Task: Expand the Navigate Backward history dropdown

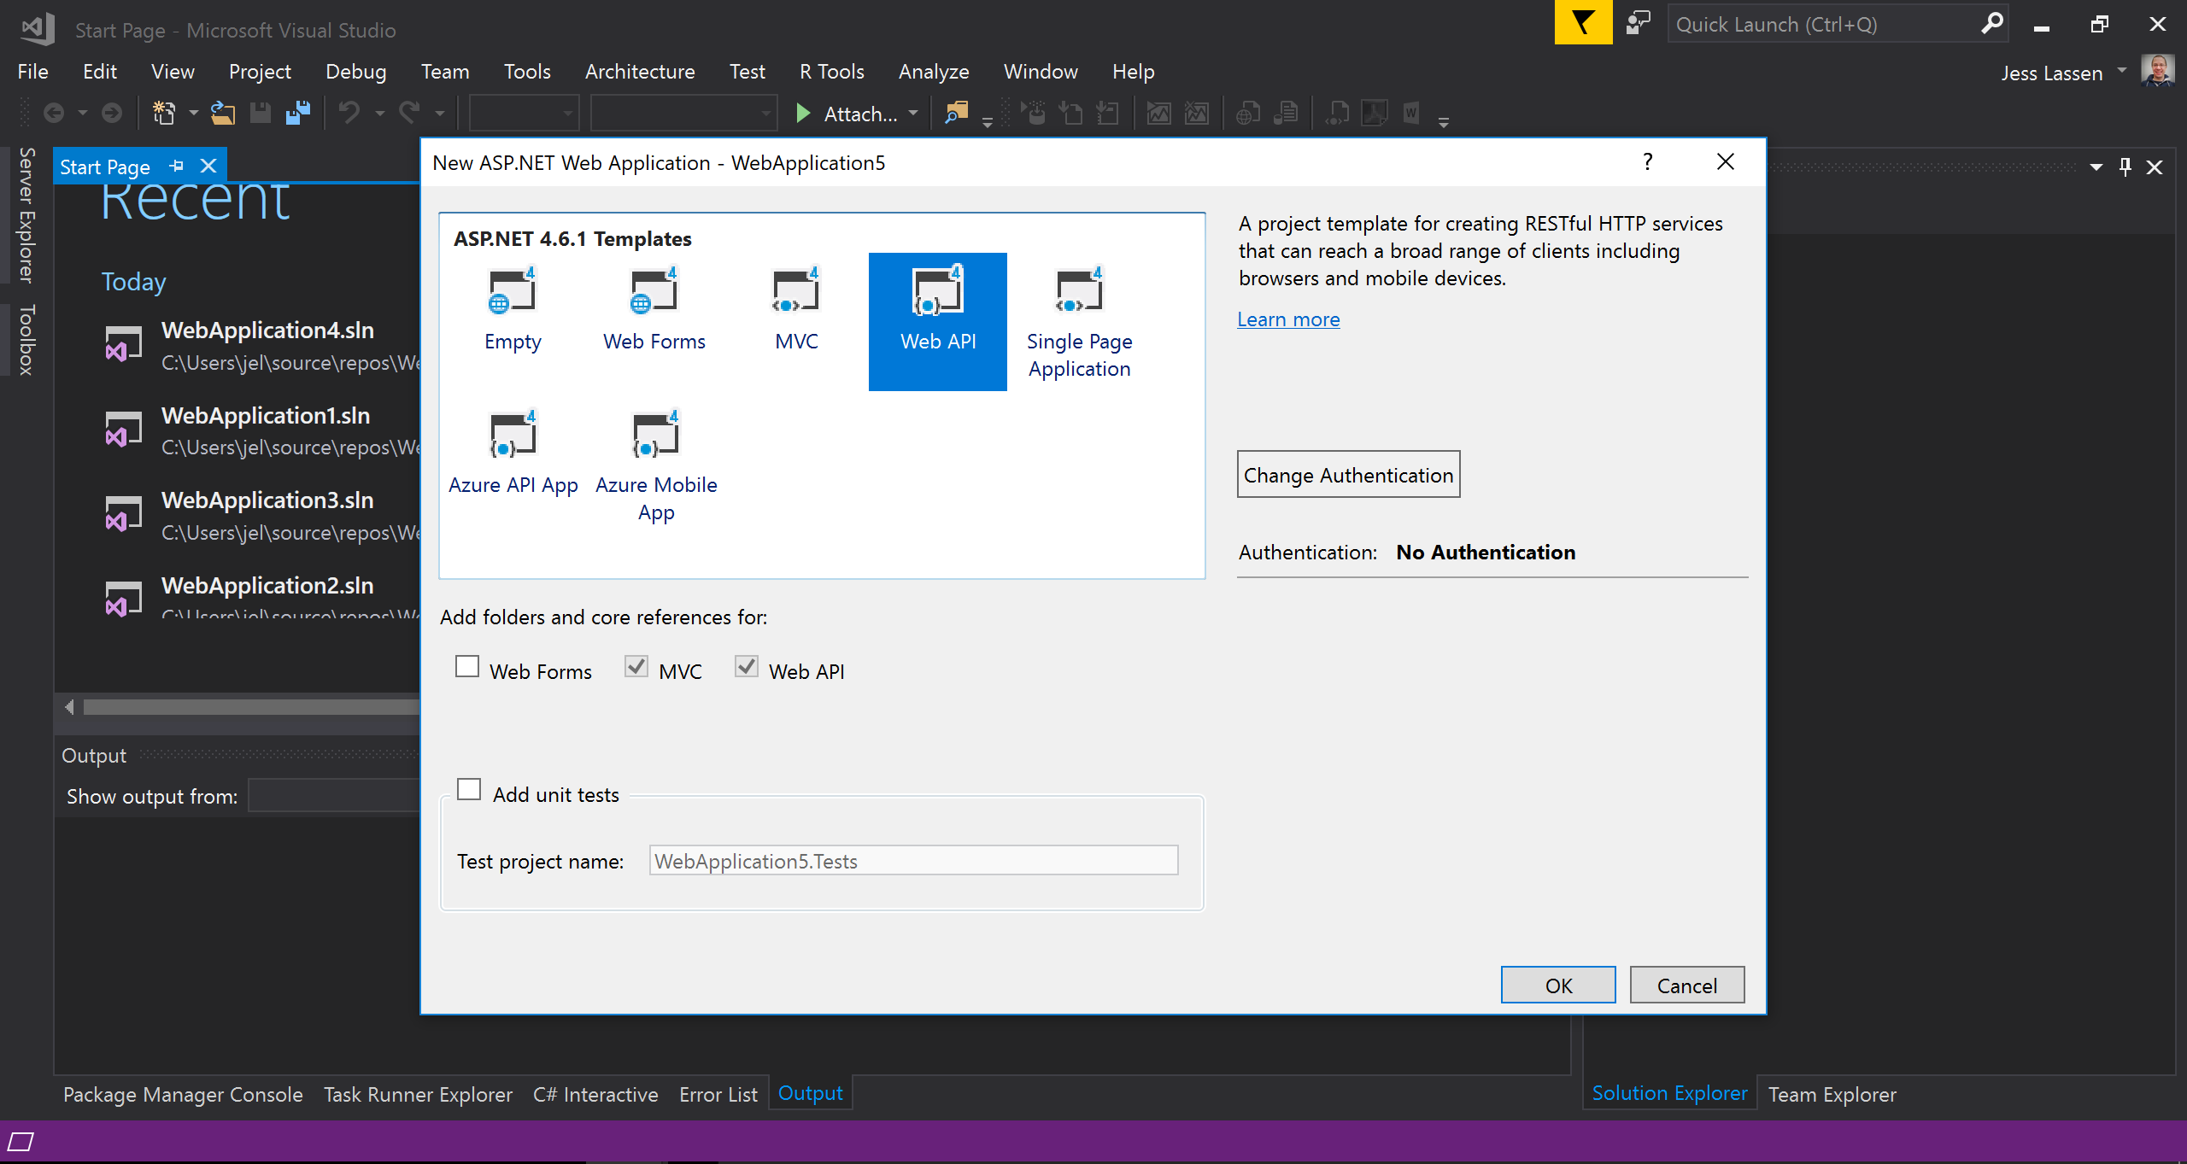Action: tap(83, 114)
